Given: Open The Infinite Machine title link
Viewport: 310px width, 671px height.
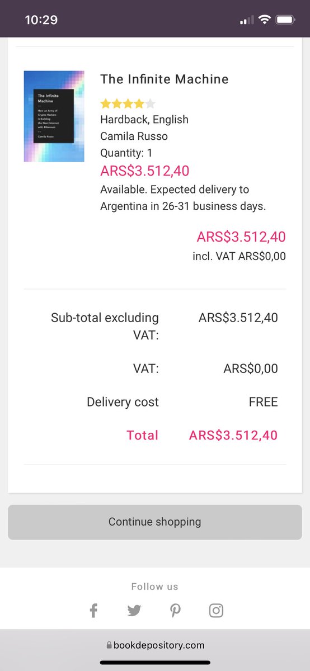Looking at the screenshot, I should pos(165,79).
